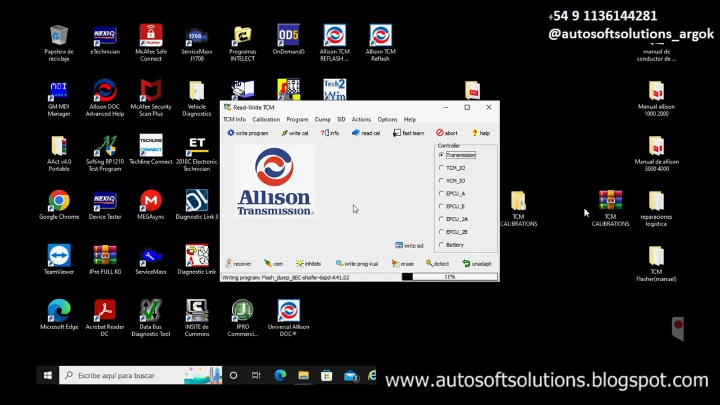The image size is (720, 405).
Task: Open 2018C Electronic Technician icon
Action: tap(197, 154)
